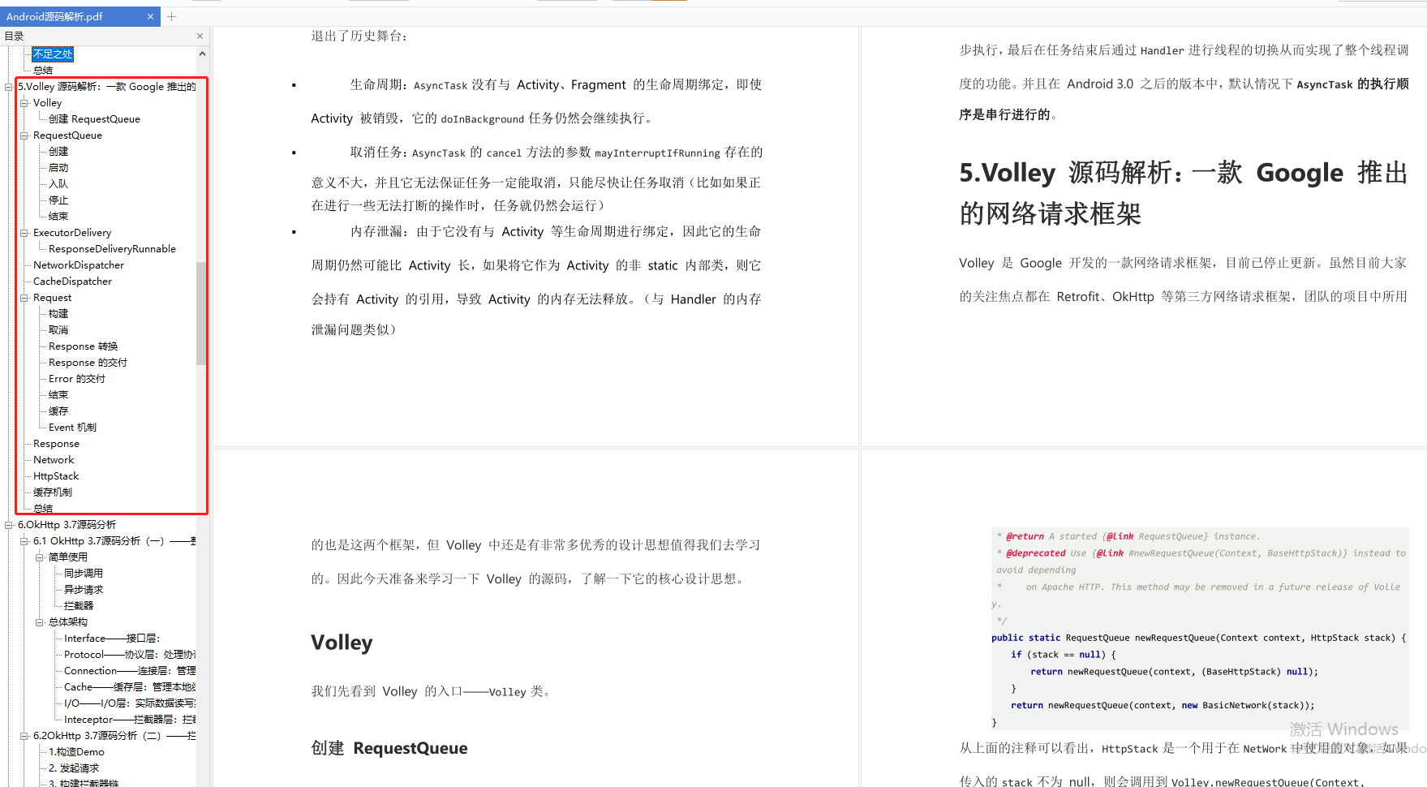This screenshot has width=1427, height=787.
Task: Click the 创建 RequestQueue heading in the page
Action: tap(389, 748)
